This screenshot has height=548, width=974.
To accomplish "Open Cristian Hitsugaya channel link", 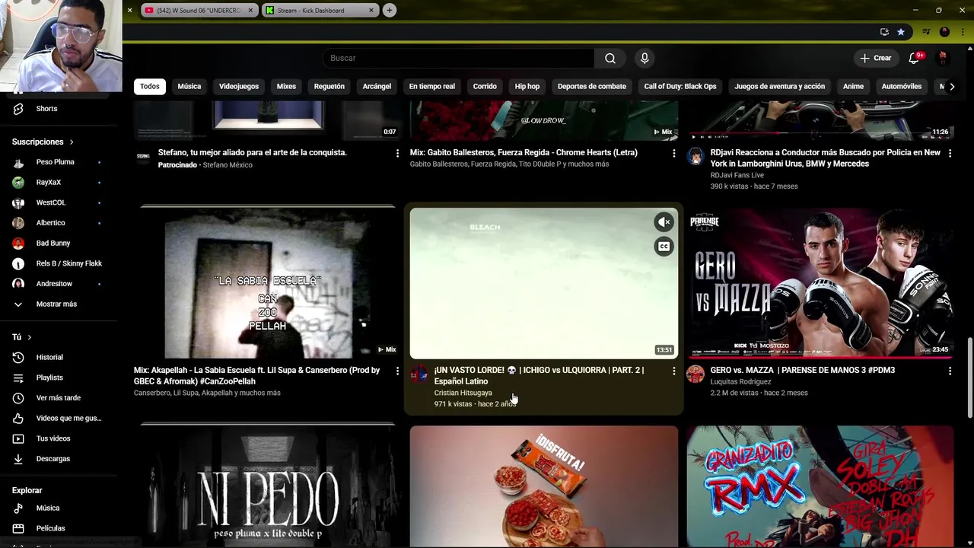I will pos(463,393).
